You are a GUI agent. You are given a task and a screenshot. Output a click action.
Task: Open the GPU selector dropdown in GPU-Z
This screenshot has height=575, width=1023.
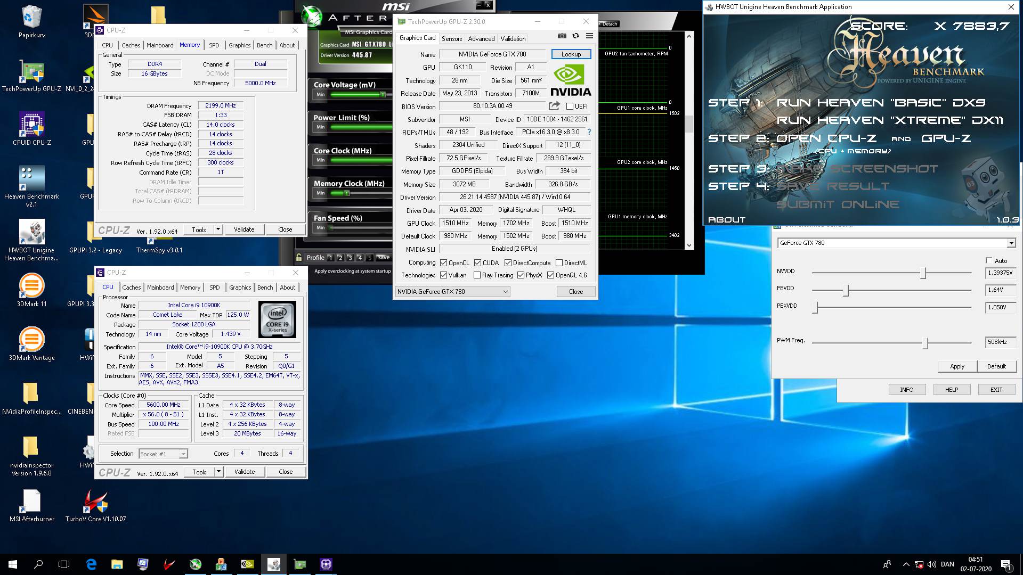(452, 292)
